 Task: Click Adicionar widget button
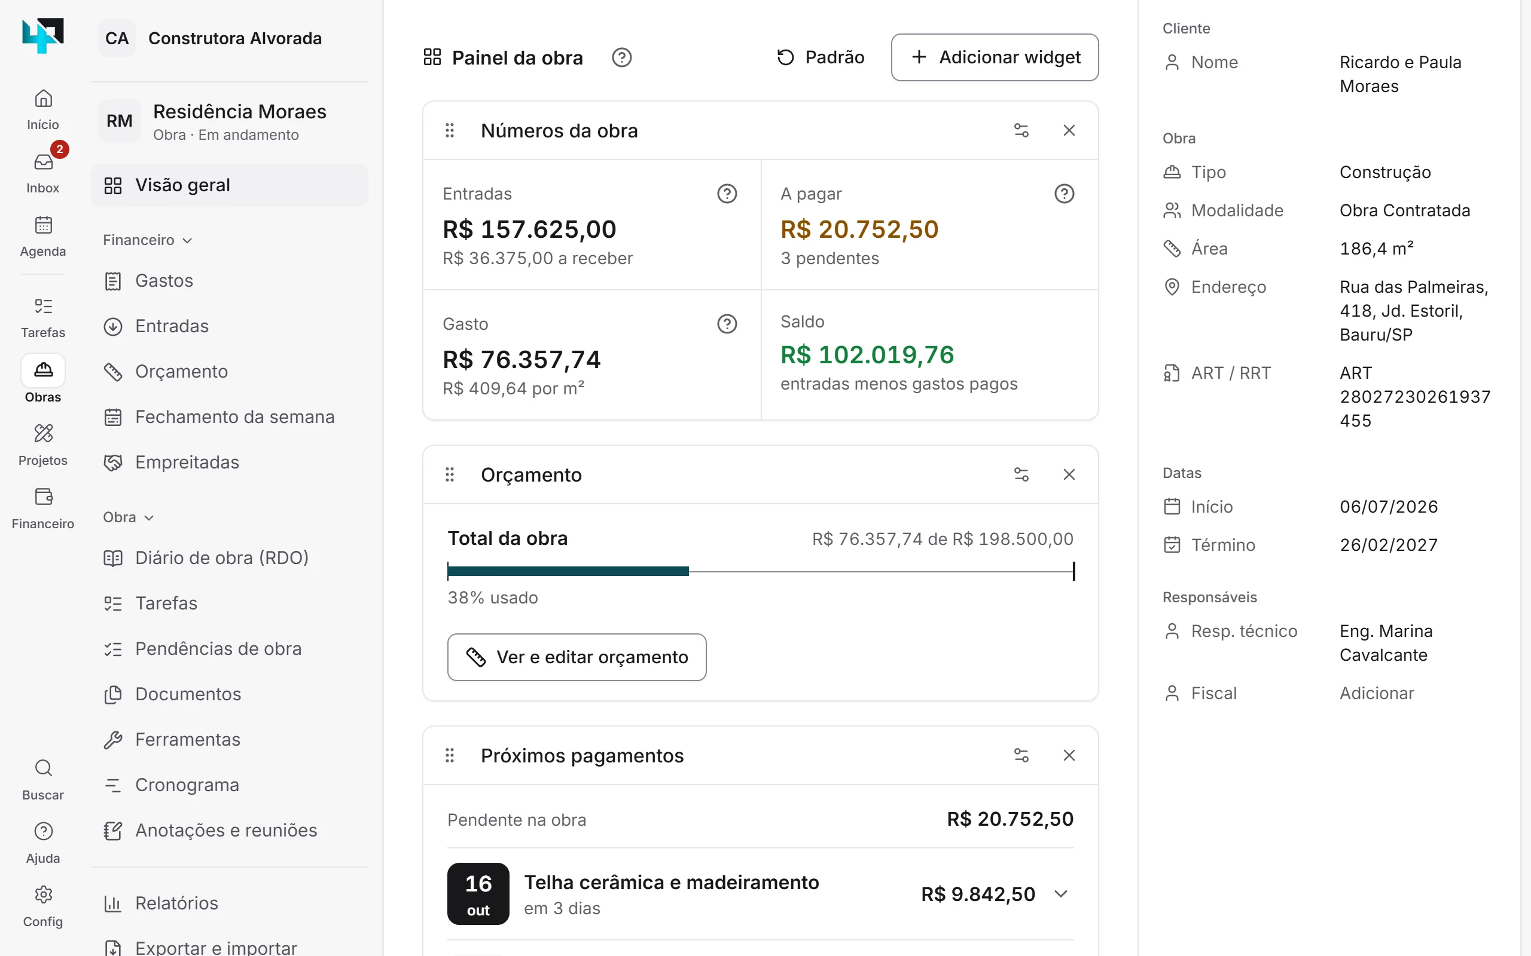pyautogui.click(x=995, y=57)
